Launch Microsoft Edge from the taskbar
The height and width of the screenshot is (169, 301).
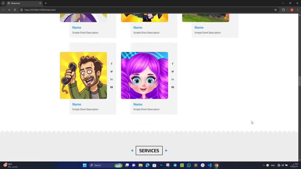[x=147, y=165]
